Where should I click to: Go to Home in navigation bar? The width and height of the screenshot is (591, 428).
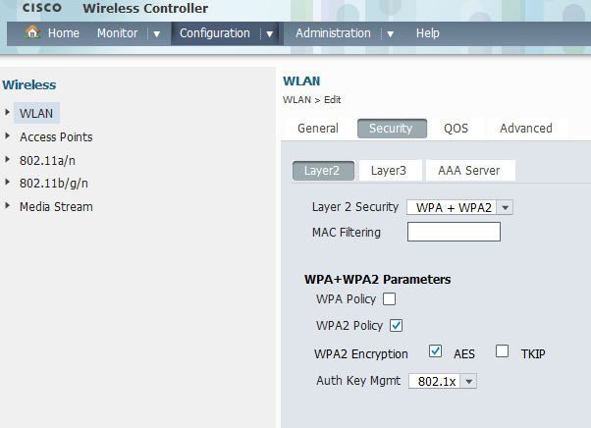63,33
